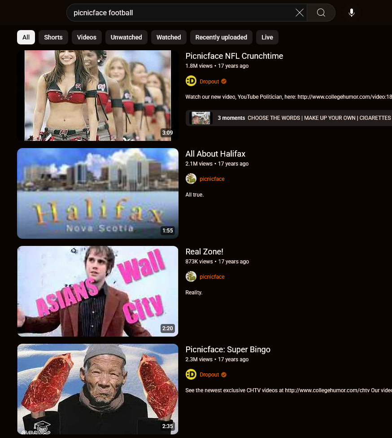Screen dimensions: 392x438
Task: Visit Dropout channel name under NFL Crunchtime
Action: 209,81
